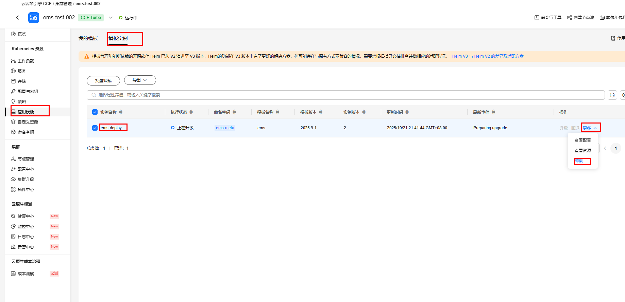Open 成本洞察 cost insight
The height and width of the screenshot is (302, 625).
pyautogui.click(x=22, y=273)
